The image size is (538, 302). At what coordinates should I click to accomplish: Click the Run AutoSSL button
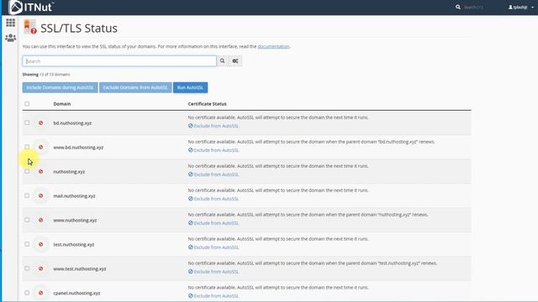pyautogui.click(x=190, y=87)
